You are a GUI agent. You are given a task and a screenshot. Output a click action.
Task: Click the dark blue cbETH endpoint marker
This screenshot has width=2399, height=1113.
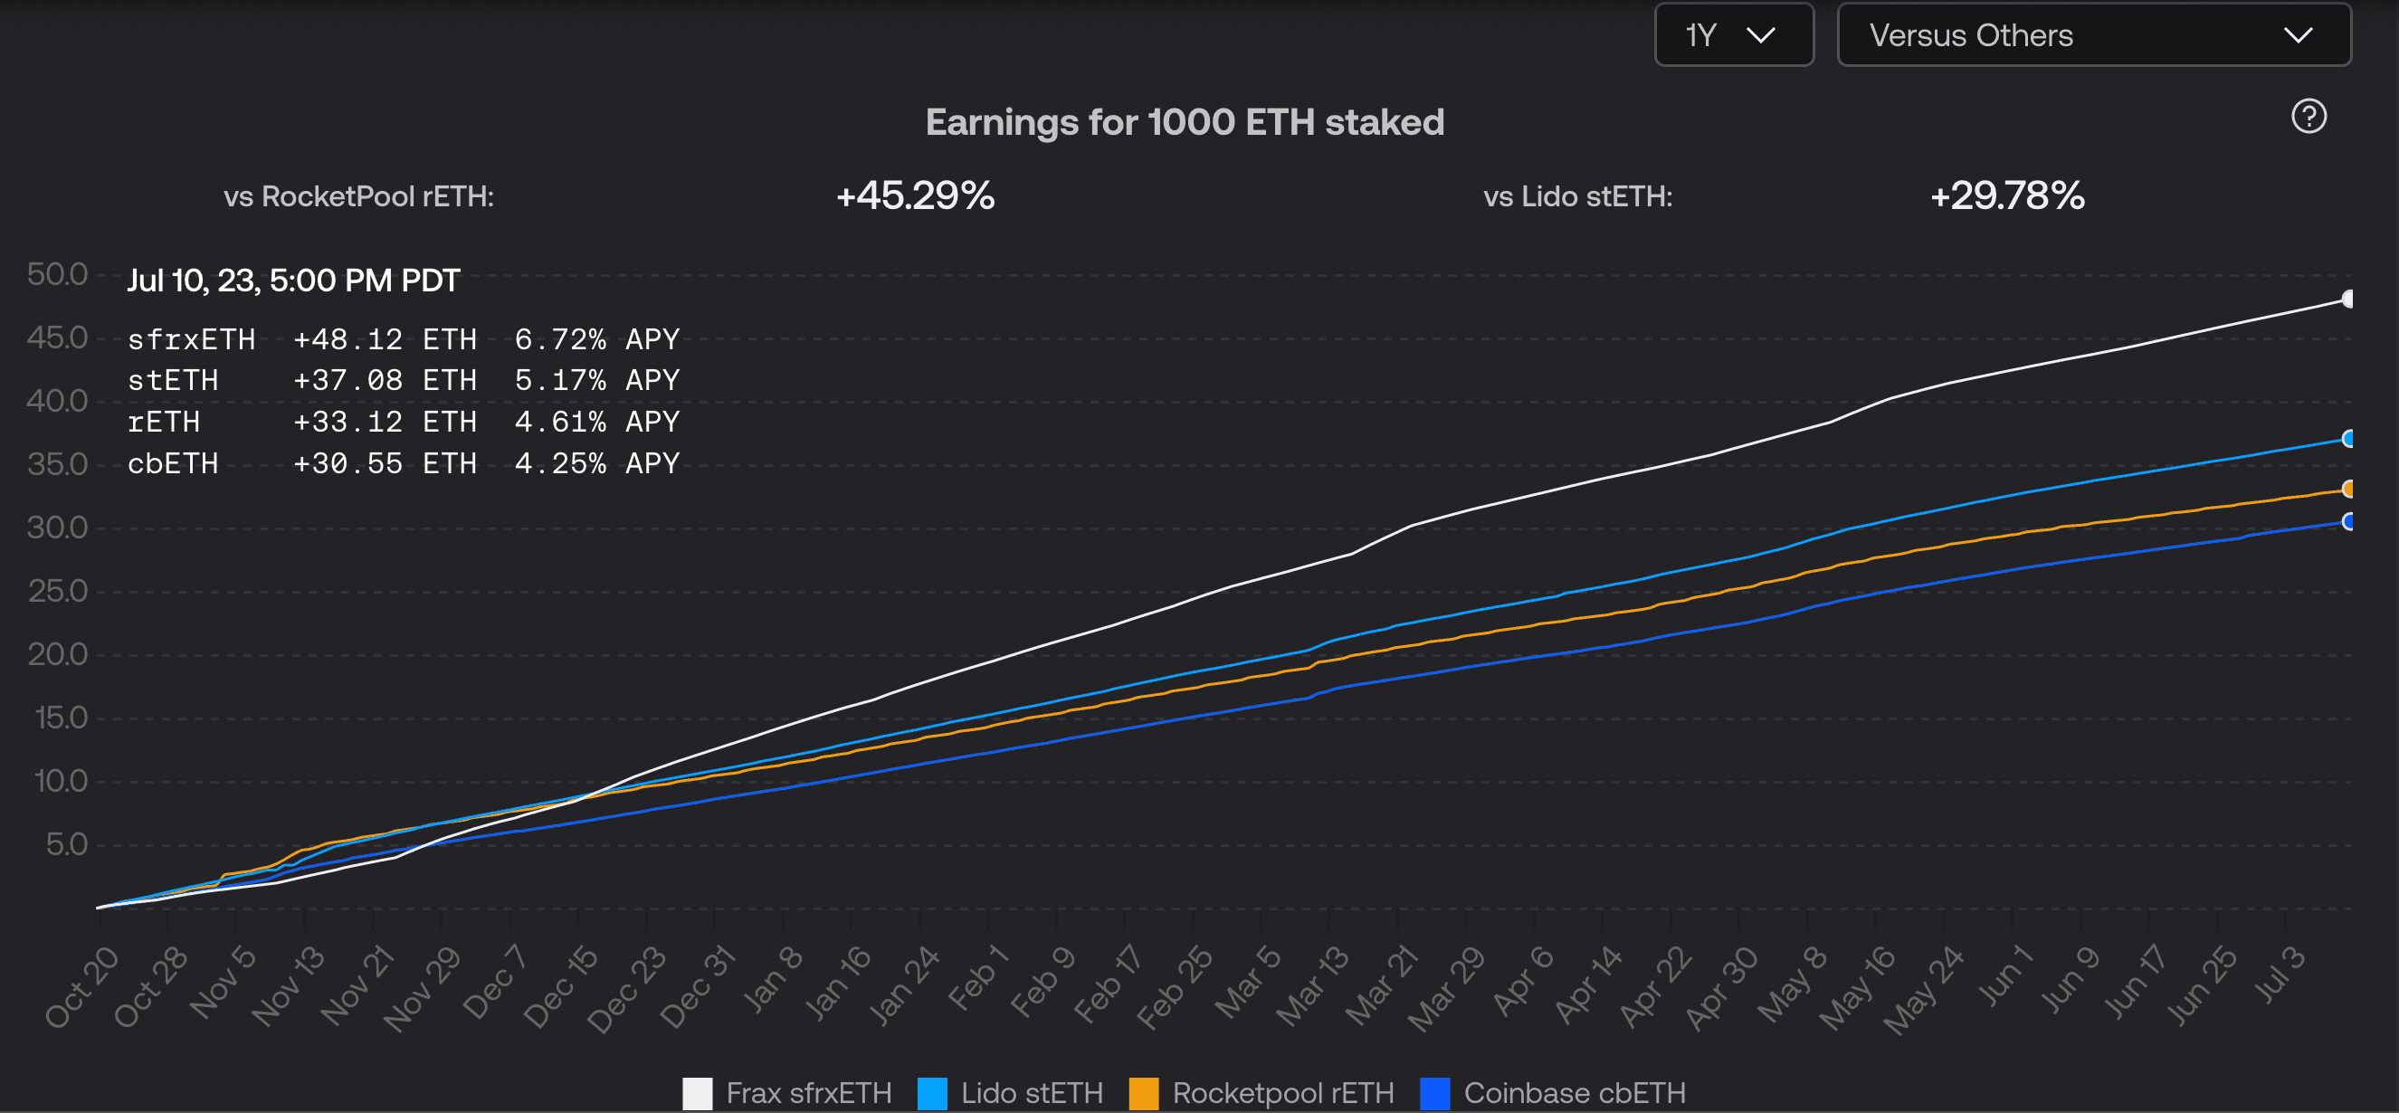[2347, 521]
